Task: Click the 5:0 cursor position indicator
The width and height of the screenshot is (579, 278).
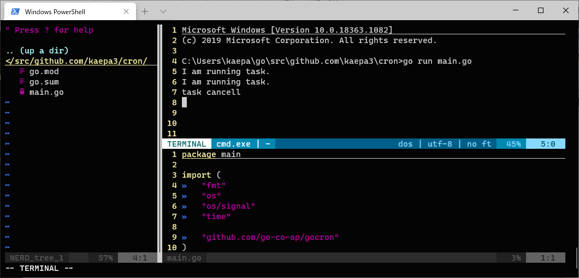Action: (x=548, y=144)
